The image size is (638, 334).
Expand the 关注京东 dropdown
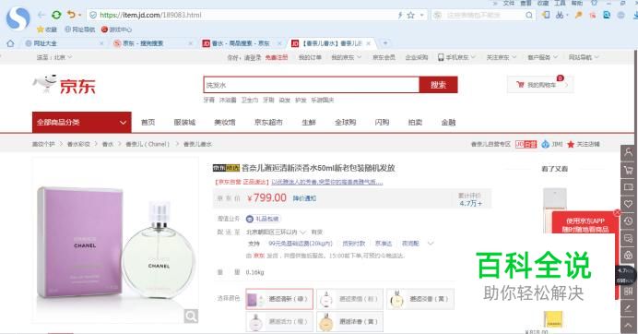(502, 57)
